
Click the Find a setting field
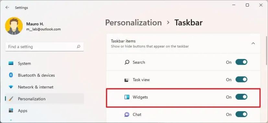45,47
